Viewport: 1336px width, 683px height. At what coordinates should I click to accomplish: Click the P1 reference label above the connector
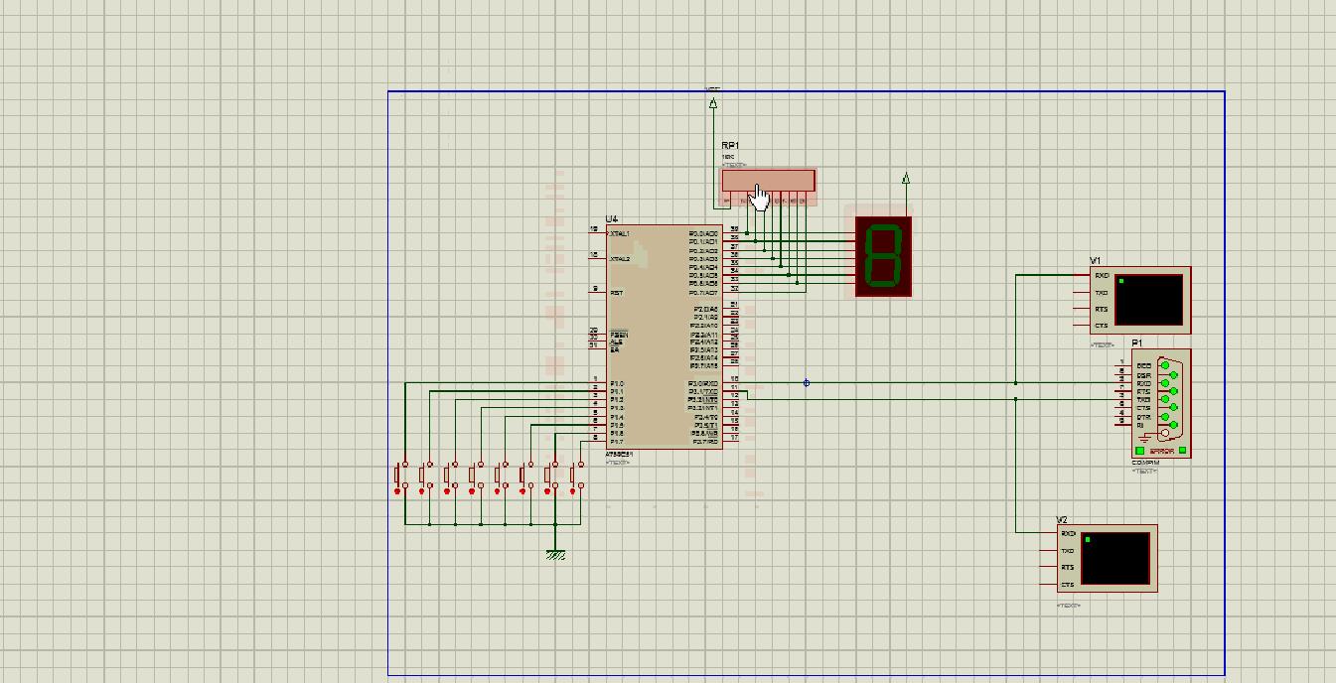1136,343
